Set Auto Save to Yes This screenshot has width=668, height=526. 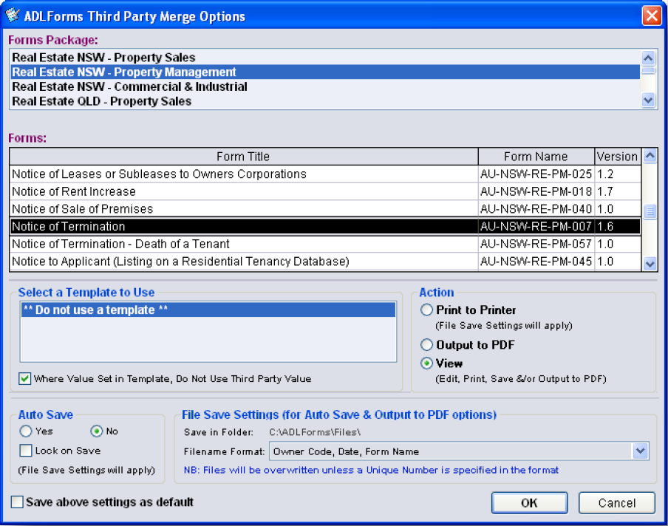26,431
